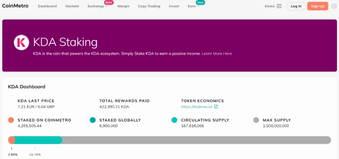Image resolution: width=339 pixels, height=159 pixels.
Task: Click the 7.21 EUR / 6.04 GBP price
Action: pos(36,107)
